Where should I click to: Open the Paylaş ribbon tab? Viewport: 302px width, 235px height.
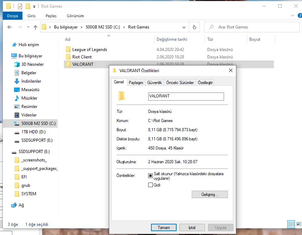tap(51, 16)
